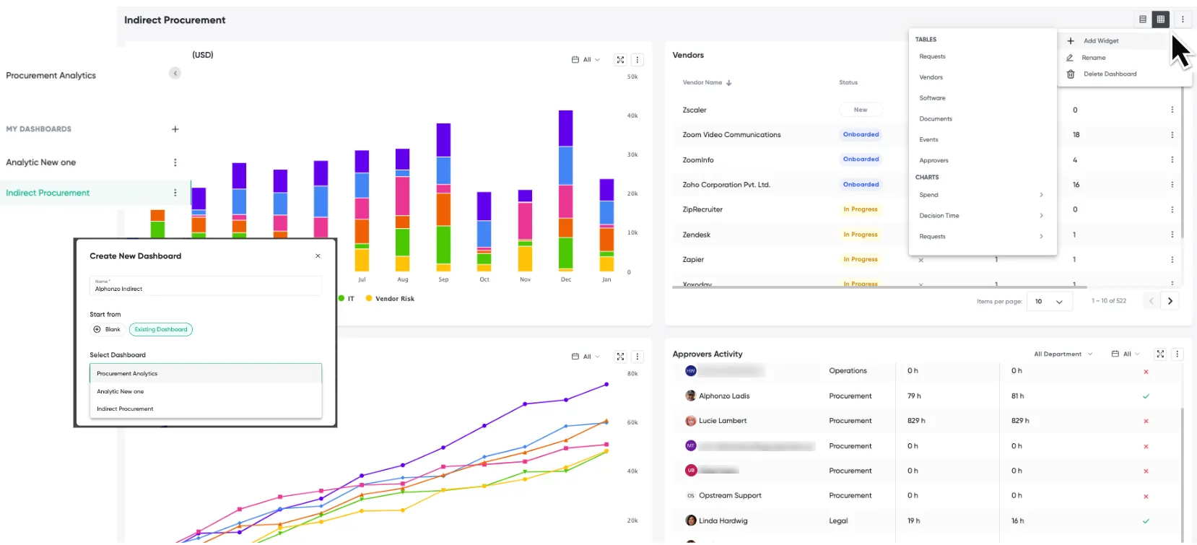Open date filter All on bar chart
Viewport: 1197px width, 545px height.
tap(586, 60)
